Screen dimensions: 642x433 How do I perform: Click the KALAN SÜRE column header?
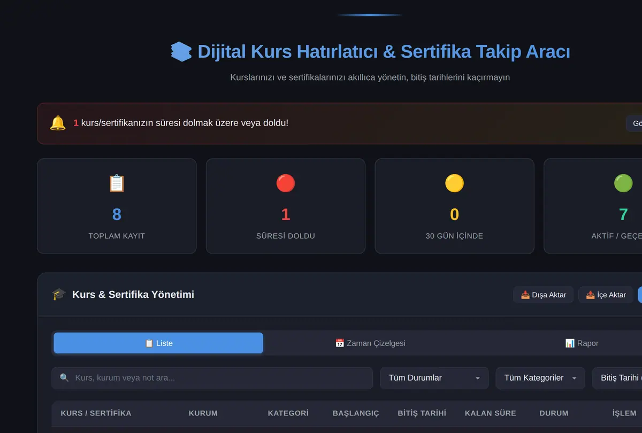(491, 413)
